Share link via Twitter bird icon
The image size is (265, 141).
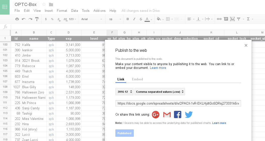tap(189, 115)
